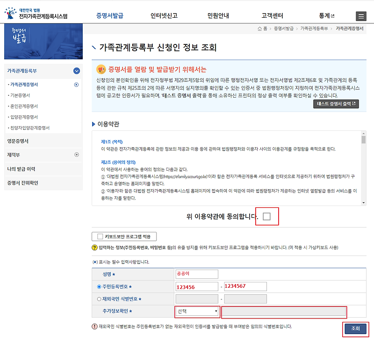Open 인터넷신고 top menu
The width and height of the screenshot is (374, 342).
(x=164, y=16)
